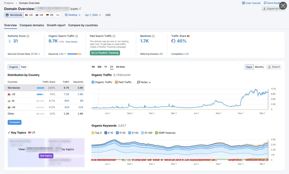Select the 1Y time range
The image size is (289, 174).
click(x=106, y=67)
